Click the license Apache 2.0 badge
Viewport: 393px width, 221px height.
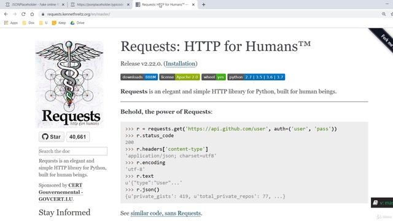click(179, 77)
